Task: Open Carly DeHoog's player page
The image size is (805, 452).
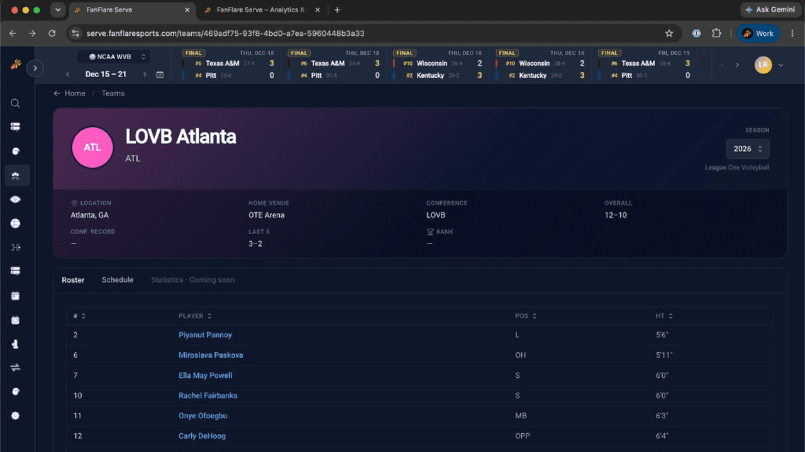Action: tap(202, 436)
